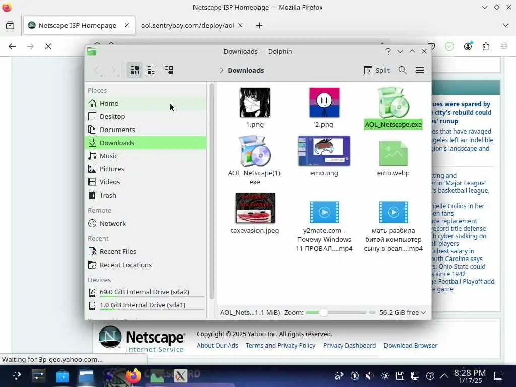Select emo.png thumbnail

click(324, 151)
